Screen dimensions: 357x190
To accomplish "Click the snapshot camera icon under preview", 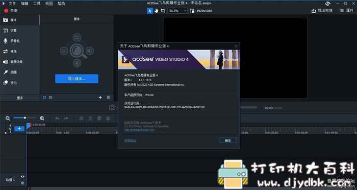I will point(112,107).
